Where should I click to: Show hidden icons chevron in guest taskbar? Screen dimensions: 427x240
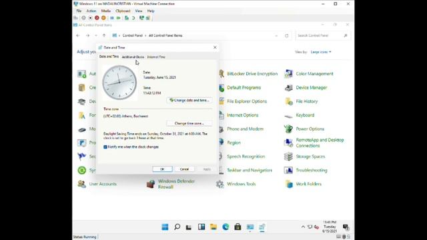coord(303,227)
